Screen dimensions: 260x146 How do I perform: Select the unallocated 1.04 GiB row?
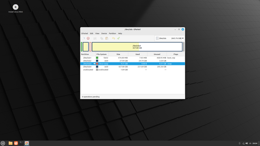[133, 70]
